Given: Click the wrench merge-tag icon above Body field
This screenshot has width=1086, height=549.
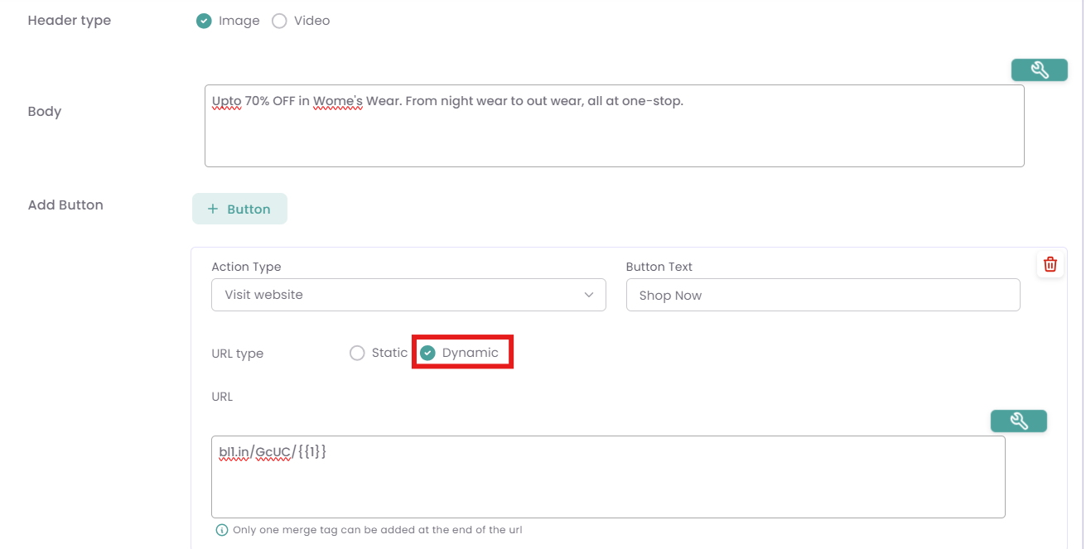Looking at the screenshot, I should tap(1039, 70).
